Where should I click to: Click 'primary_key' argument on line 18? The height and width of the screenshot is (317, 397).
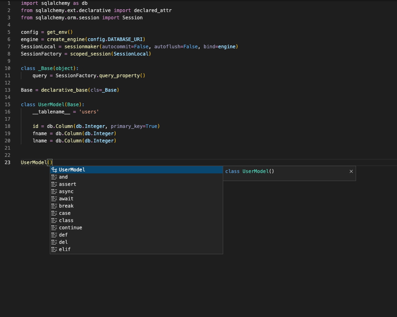point(126,126)
